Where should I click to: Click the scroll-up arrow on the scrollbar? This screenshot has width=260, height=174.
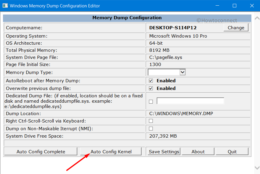pos(257,18)
